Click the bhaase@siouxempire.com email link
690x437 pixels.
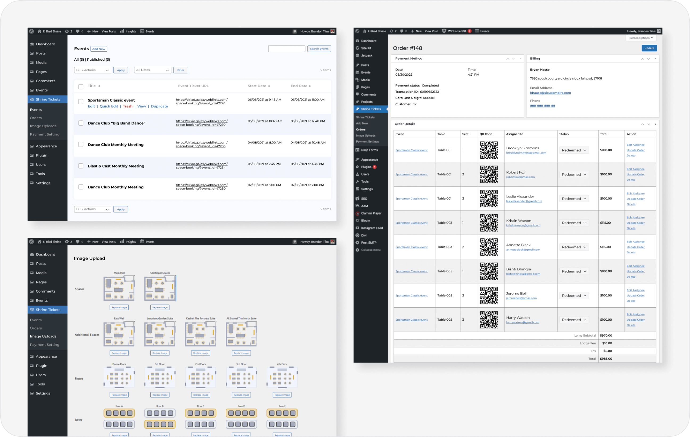pyautogui.click(x=550, y=93)
